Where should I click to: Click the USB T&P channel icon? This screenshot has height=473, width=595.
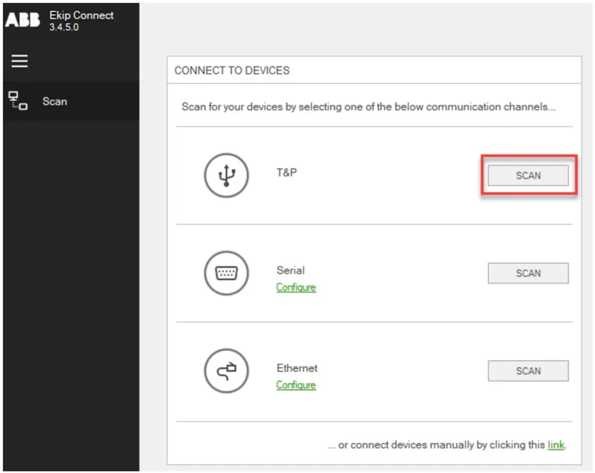(x=225, y=176)
